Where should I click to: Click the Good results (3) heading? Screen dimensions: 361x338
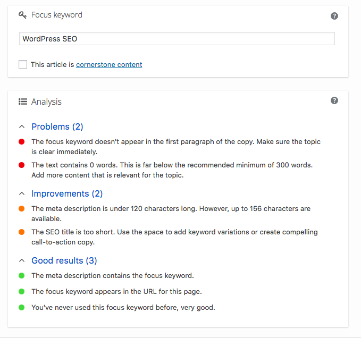click(x=64, y=261)
